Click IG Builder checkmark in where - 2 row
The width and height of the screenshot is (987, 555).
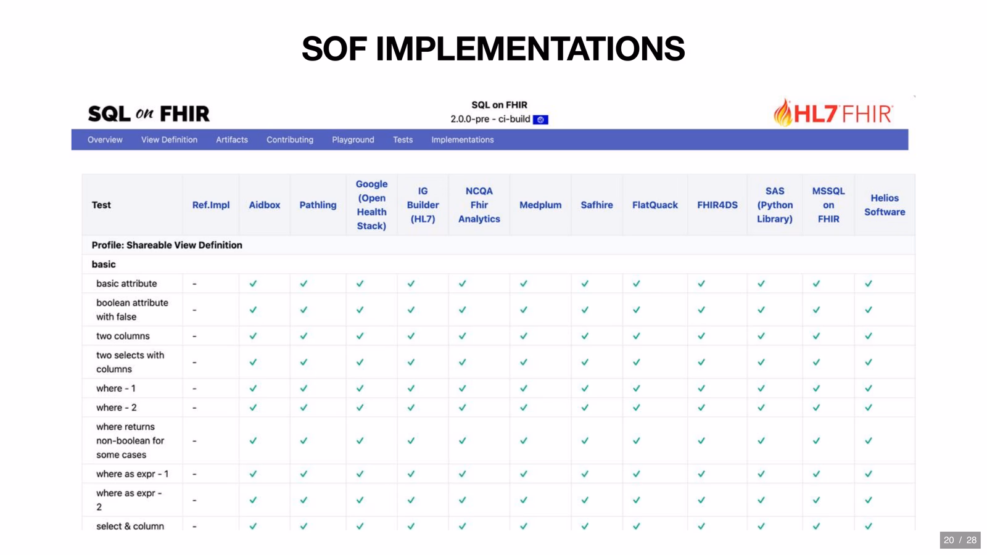coord(411,408)
